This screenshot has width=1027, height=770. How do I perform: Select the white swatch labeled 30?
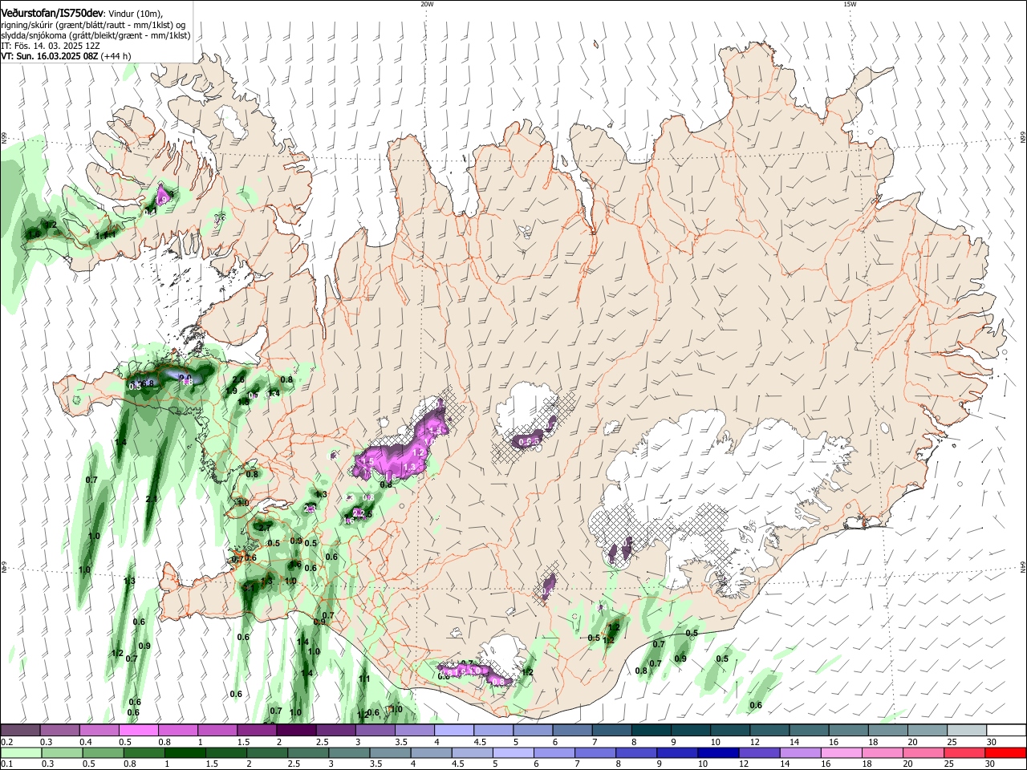click(x=1007, y=731)
